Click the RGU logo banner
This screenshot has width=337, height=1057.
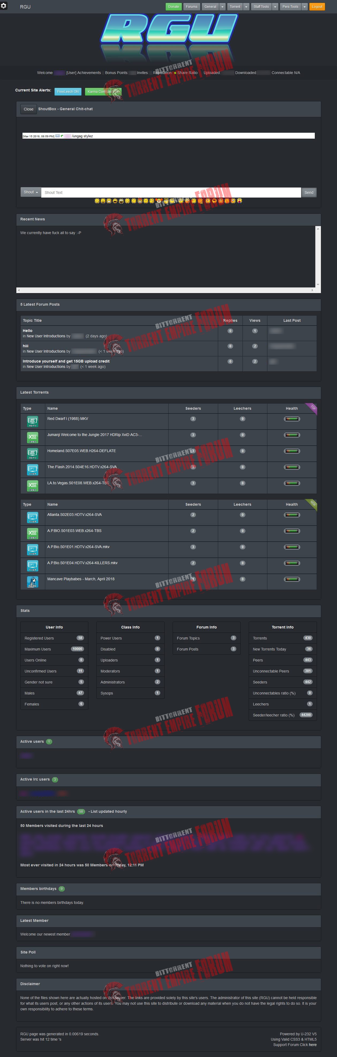click(169, 38)
